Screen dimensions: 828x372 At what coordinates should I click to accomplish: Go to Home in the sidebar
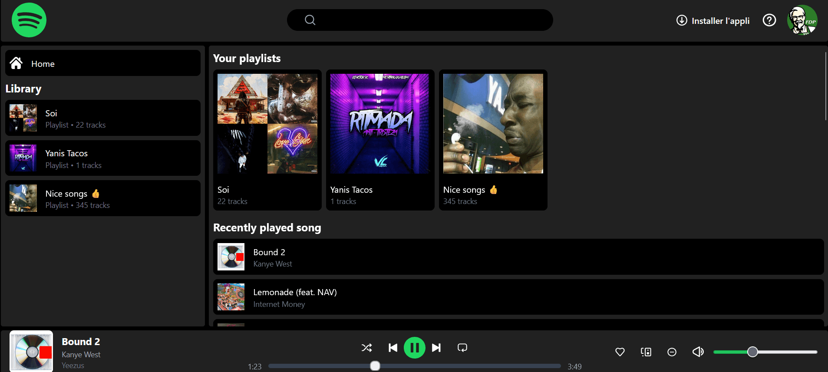tap(103, 63)
